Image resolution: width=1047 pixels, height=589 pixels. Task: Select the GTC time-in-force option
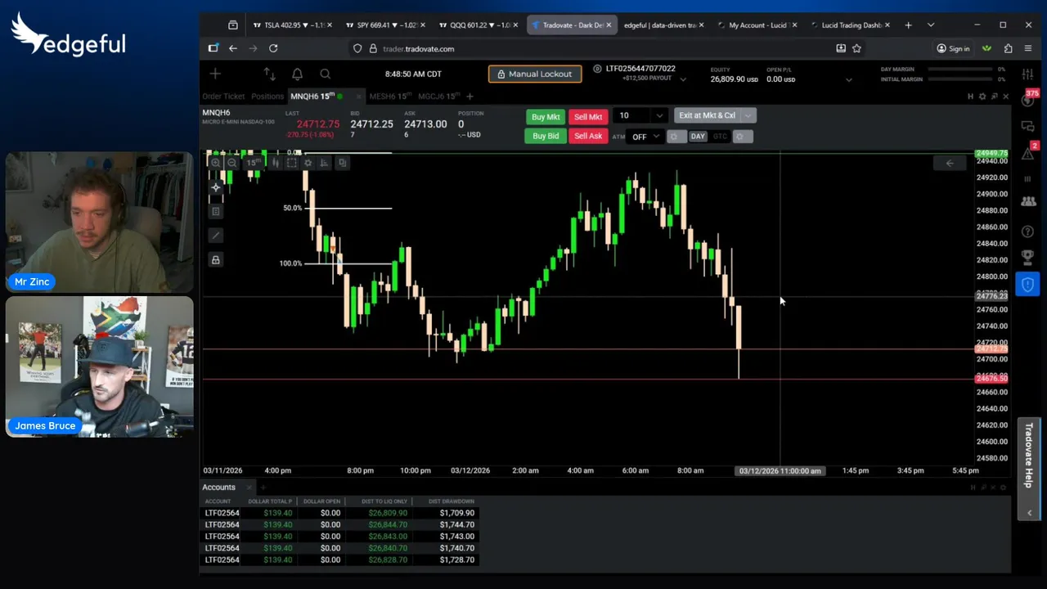pos(720,137)
